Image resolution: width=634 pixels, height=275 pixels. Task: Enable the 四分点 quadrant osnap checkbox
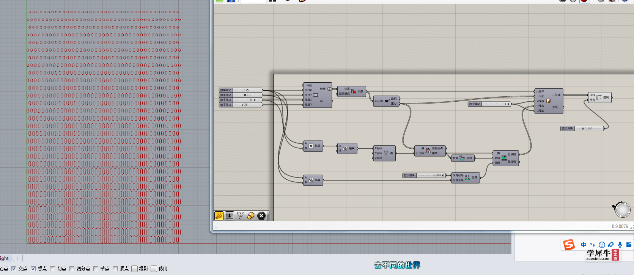(72, 269)
